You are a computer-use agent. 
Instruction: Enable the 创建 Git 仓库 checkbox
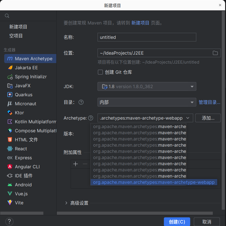click(x=100, y=72)
